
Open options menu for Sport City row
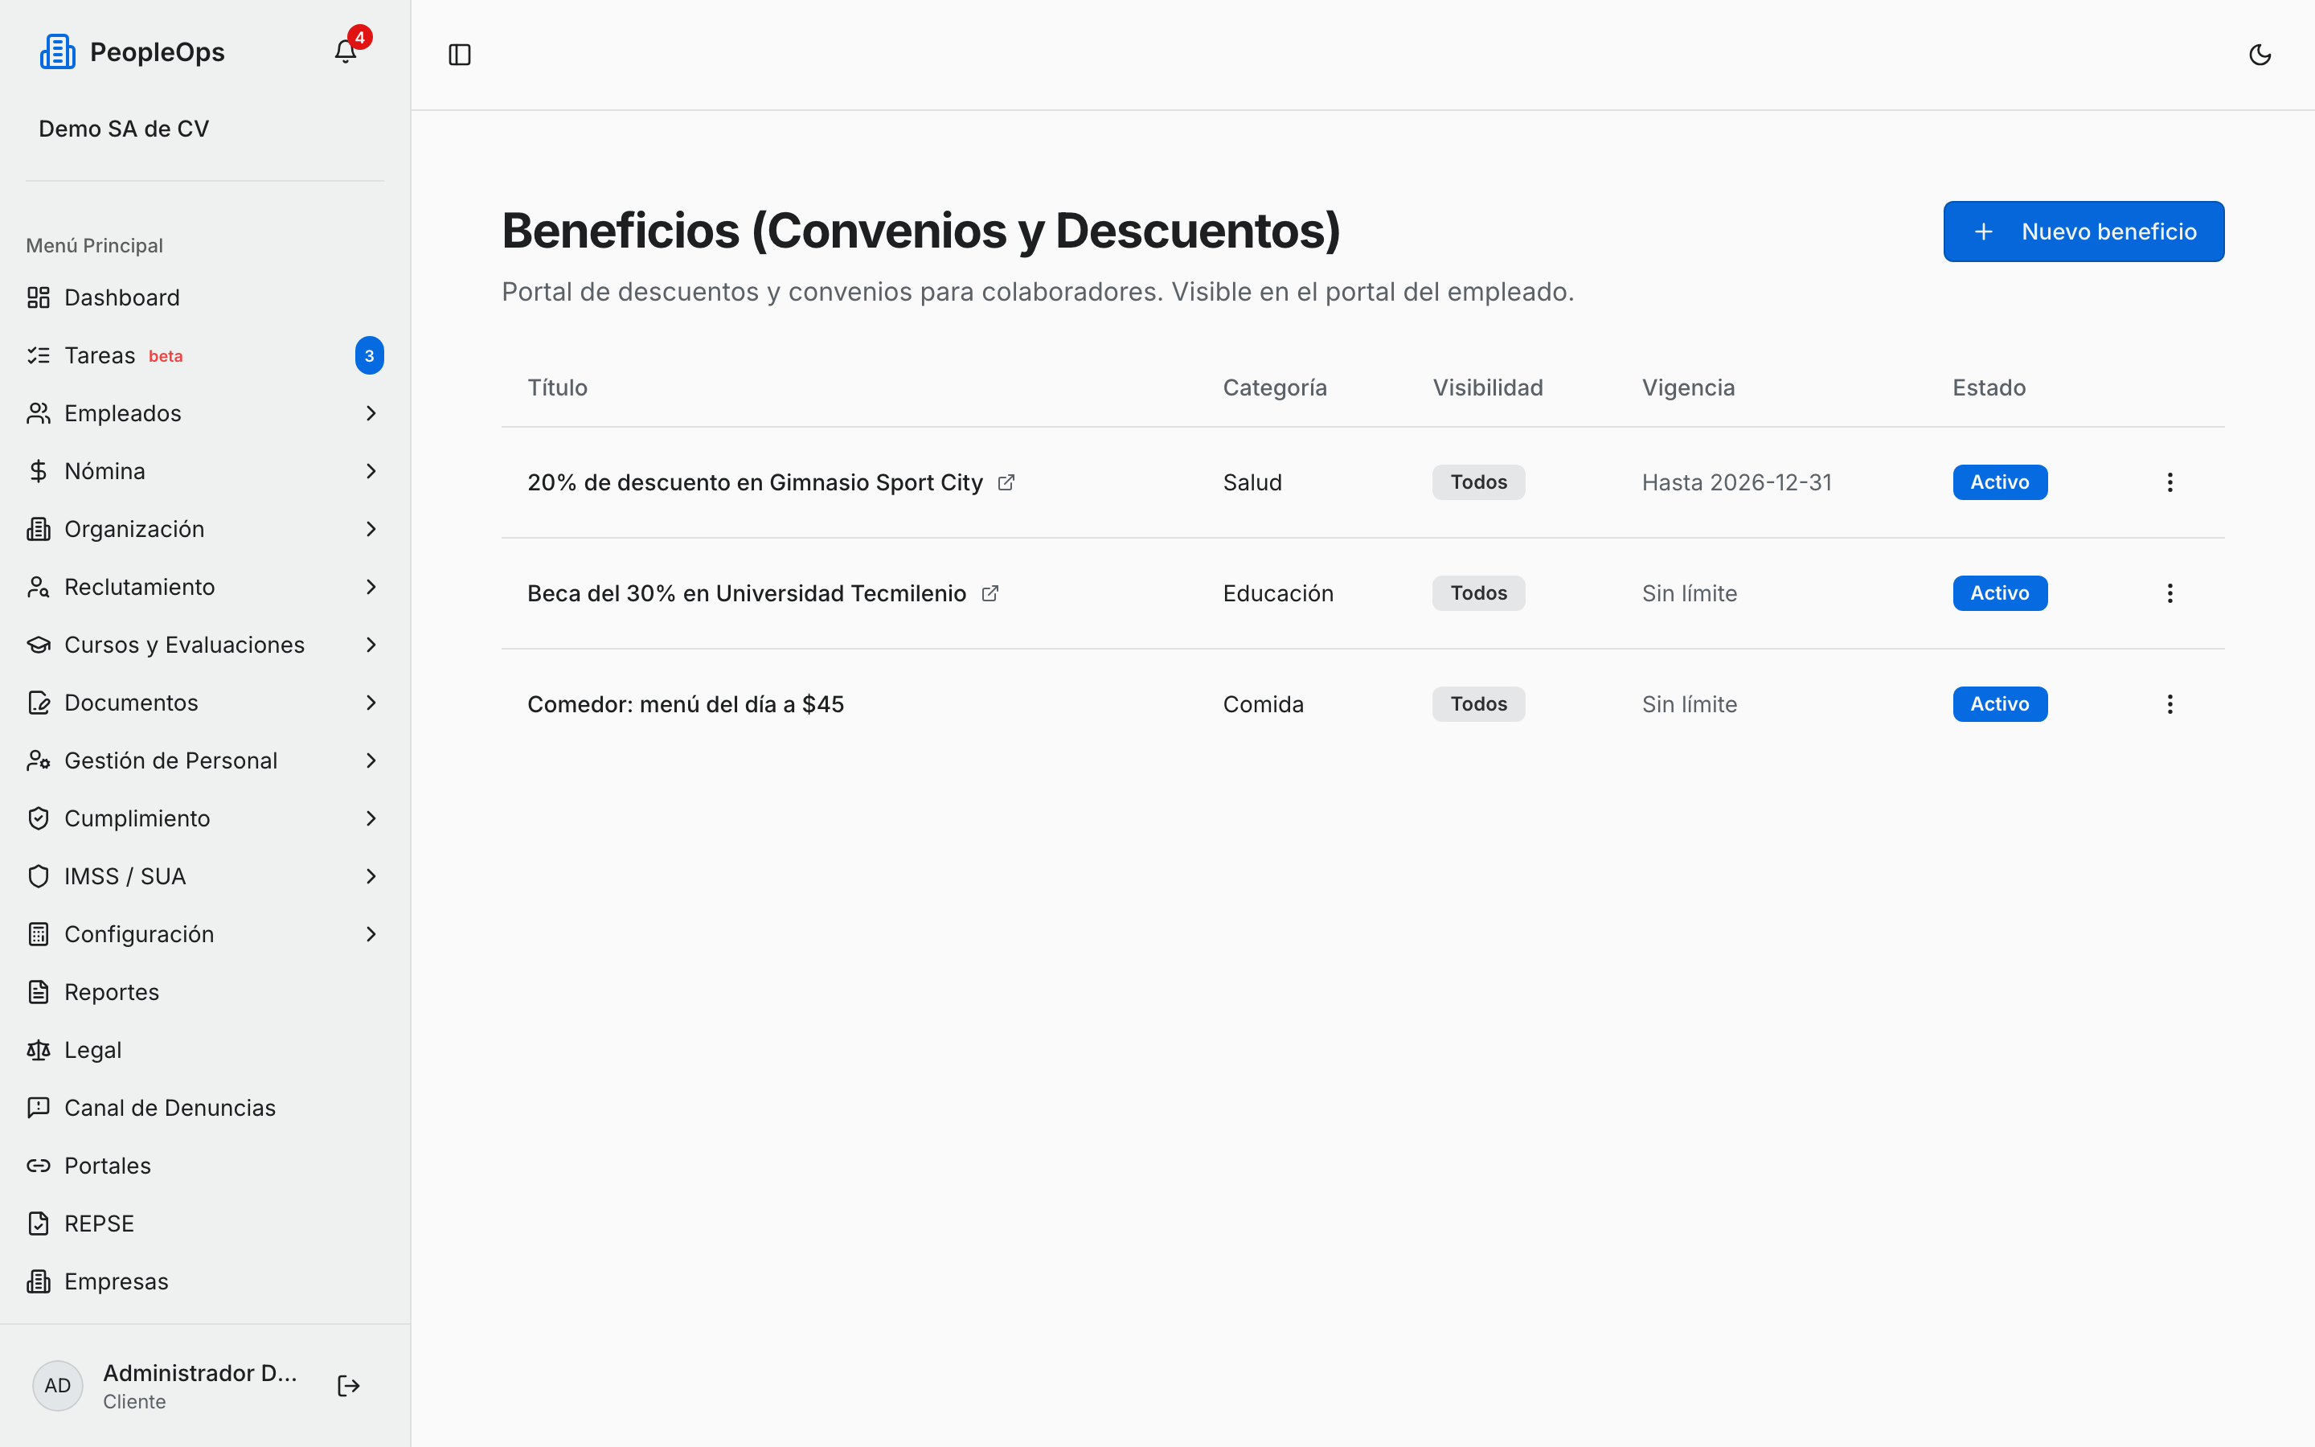(2170, 482)
